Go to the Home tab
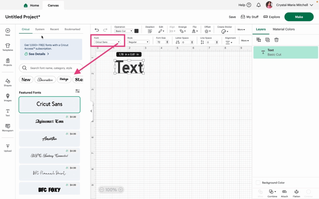Screen dimensions: 319x199 (x=31, y=5)
